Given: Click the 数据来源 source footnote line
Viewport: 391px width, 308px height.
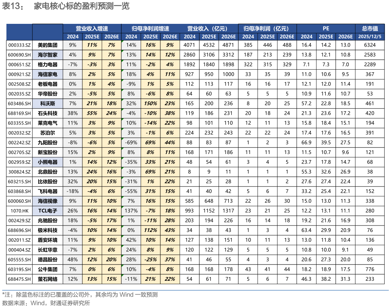Looking at the screenshot, I should (46, 303).
